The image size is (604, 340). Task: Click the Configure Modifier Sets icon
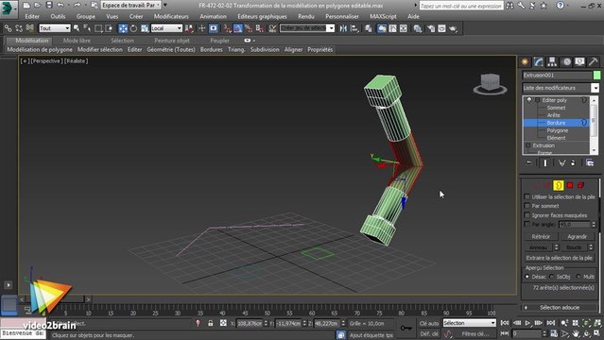[x=590, y=162]
